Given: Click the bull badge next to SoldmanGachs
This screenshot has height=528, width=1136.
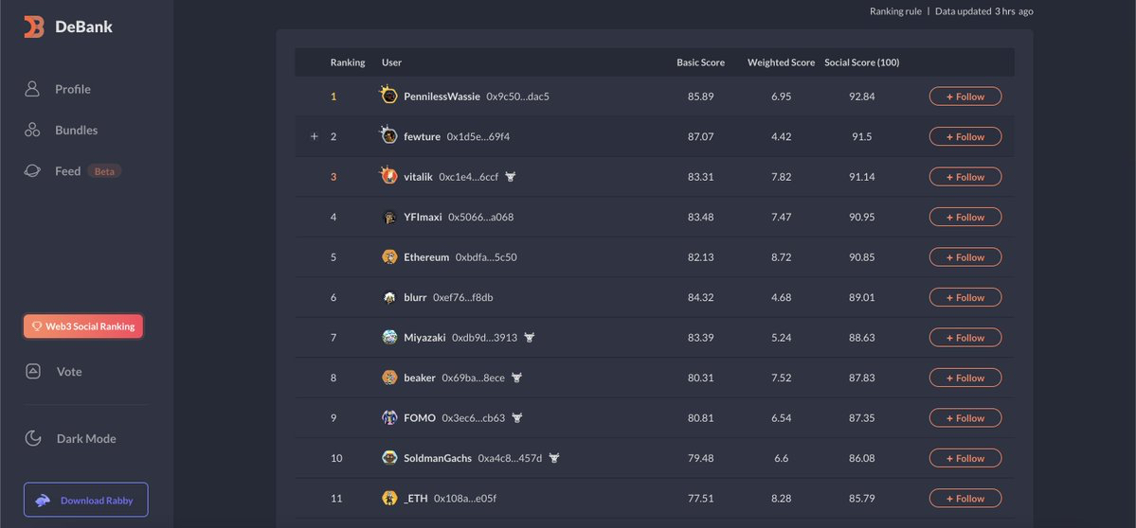Looking at the screenshot, I should [x=554, y=458].
